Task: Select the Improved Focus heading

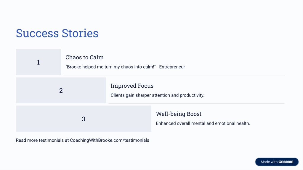Action: coord(132,86)
